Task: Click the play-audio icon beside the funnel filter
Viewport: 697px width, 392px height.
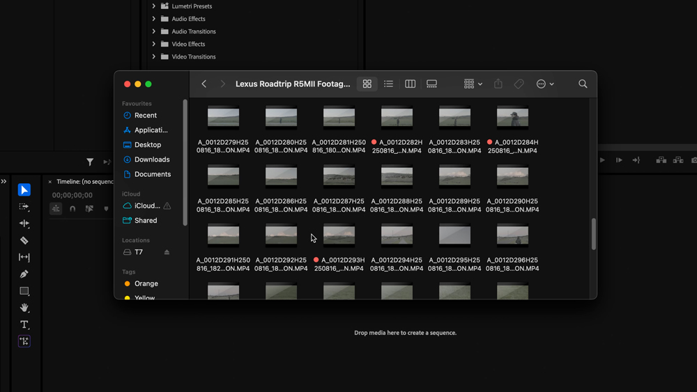Action: pyautogui.click(x=107, y=162)
